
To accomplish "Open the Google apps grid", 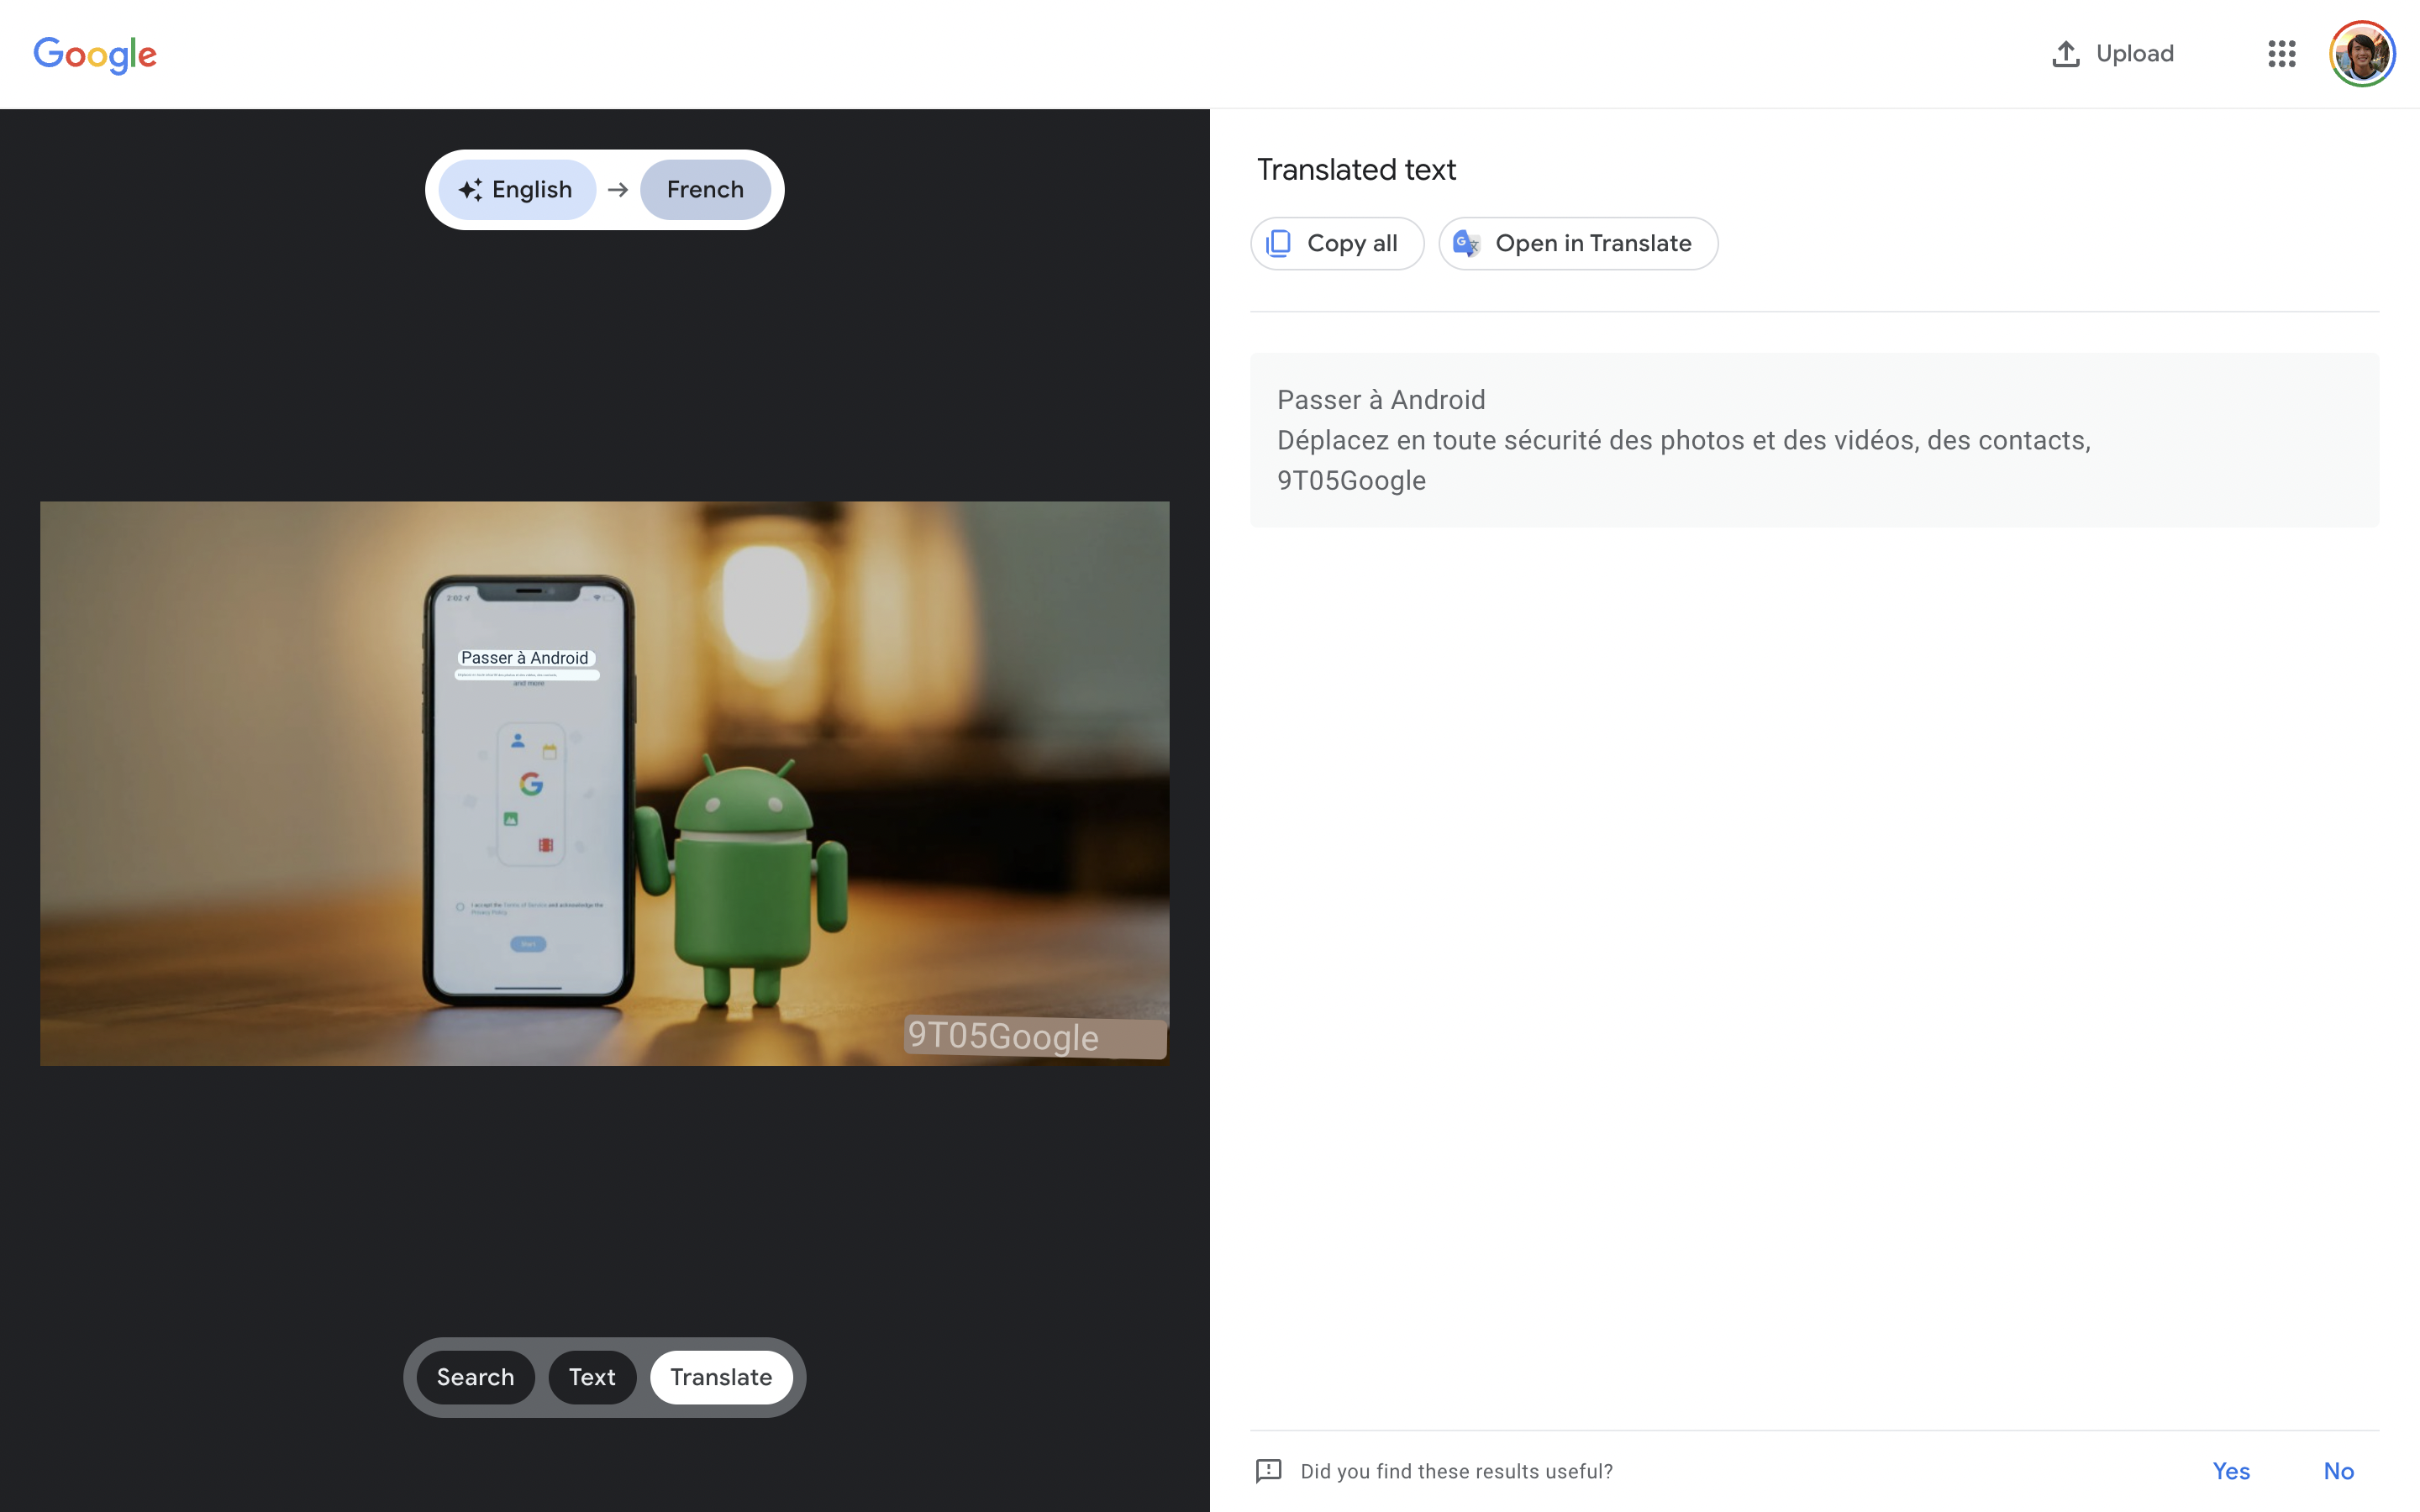I will click(x=2281, y=54).
